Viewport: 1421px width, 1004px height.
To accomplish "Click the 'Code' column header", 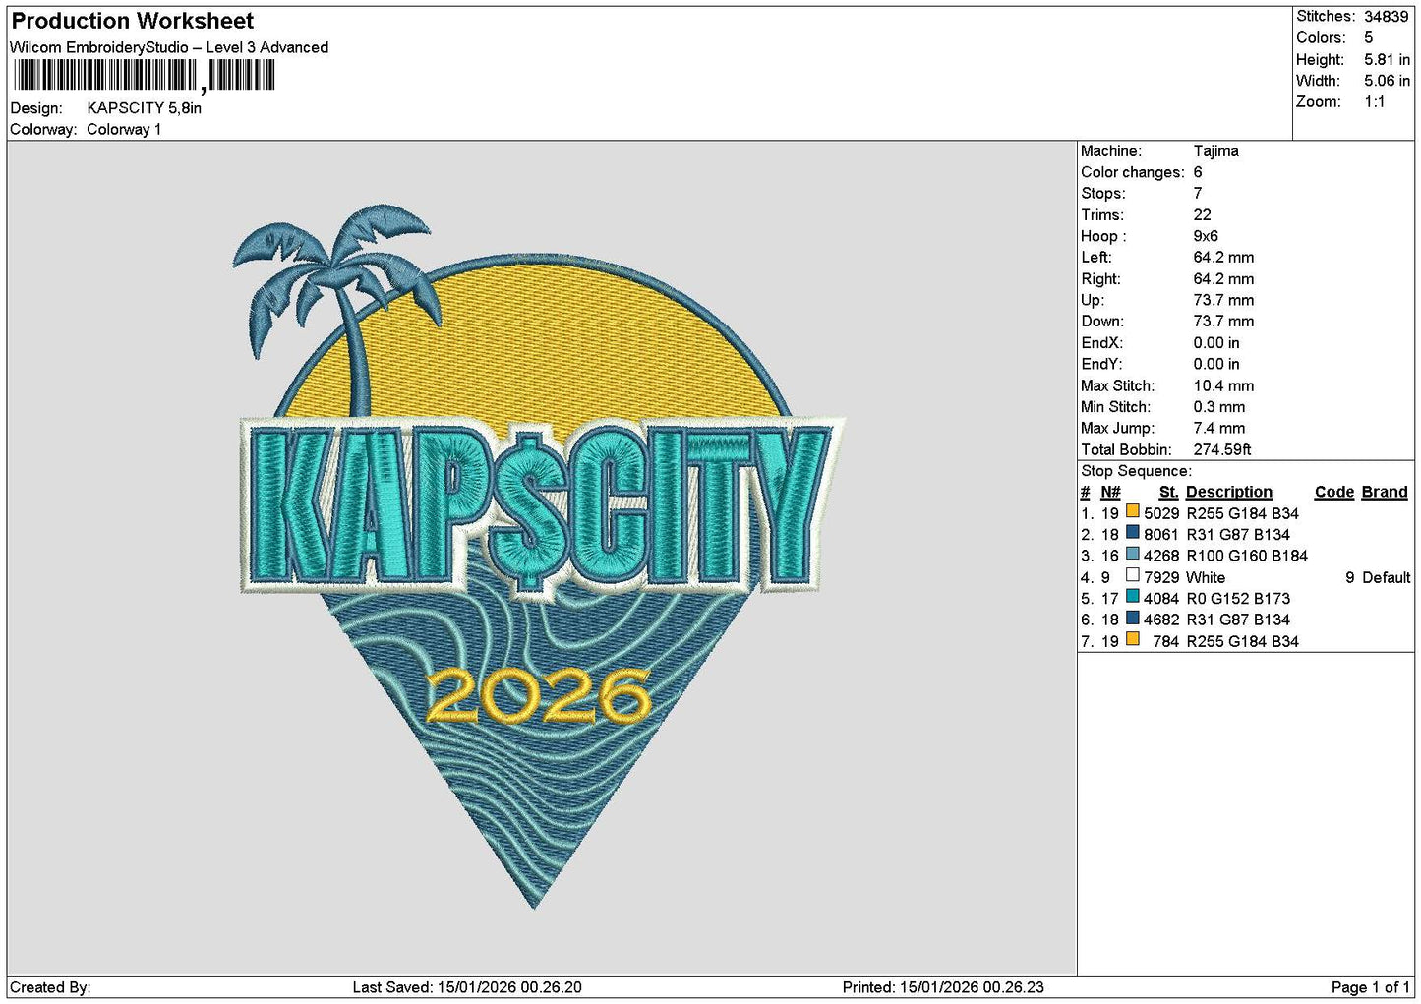I will click(x=1333, y=493).
